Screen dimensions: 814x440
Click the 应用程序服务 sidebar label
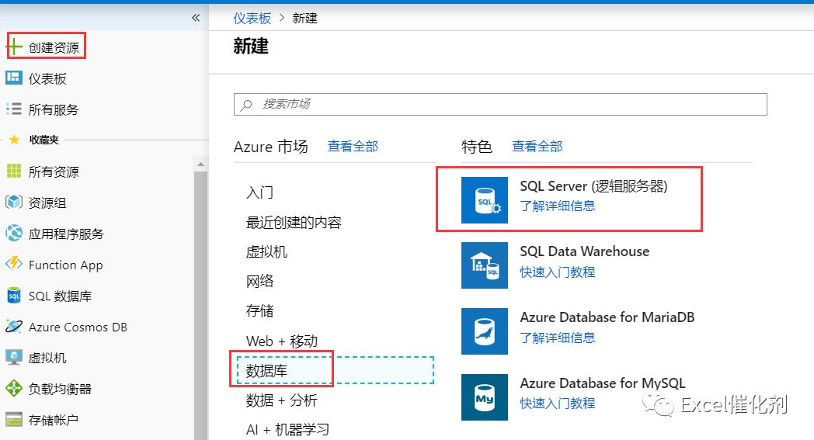tap(66, 234)
